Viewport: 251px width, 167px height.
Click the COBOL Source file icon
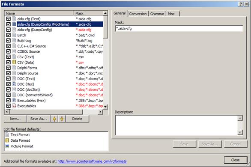[x=14, y=51]
